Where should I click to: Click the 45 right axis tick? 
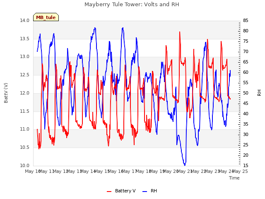246,103
